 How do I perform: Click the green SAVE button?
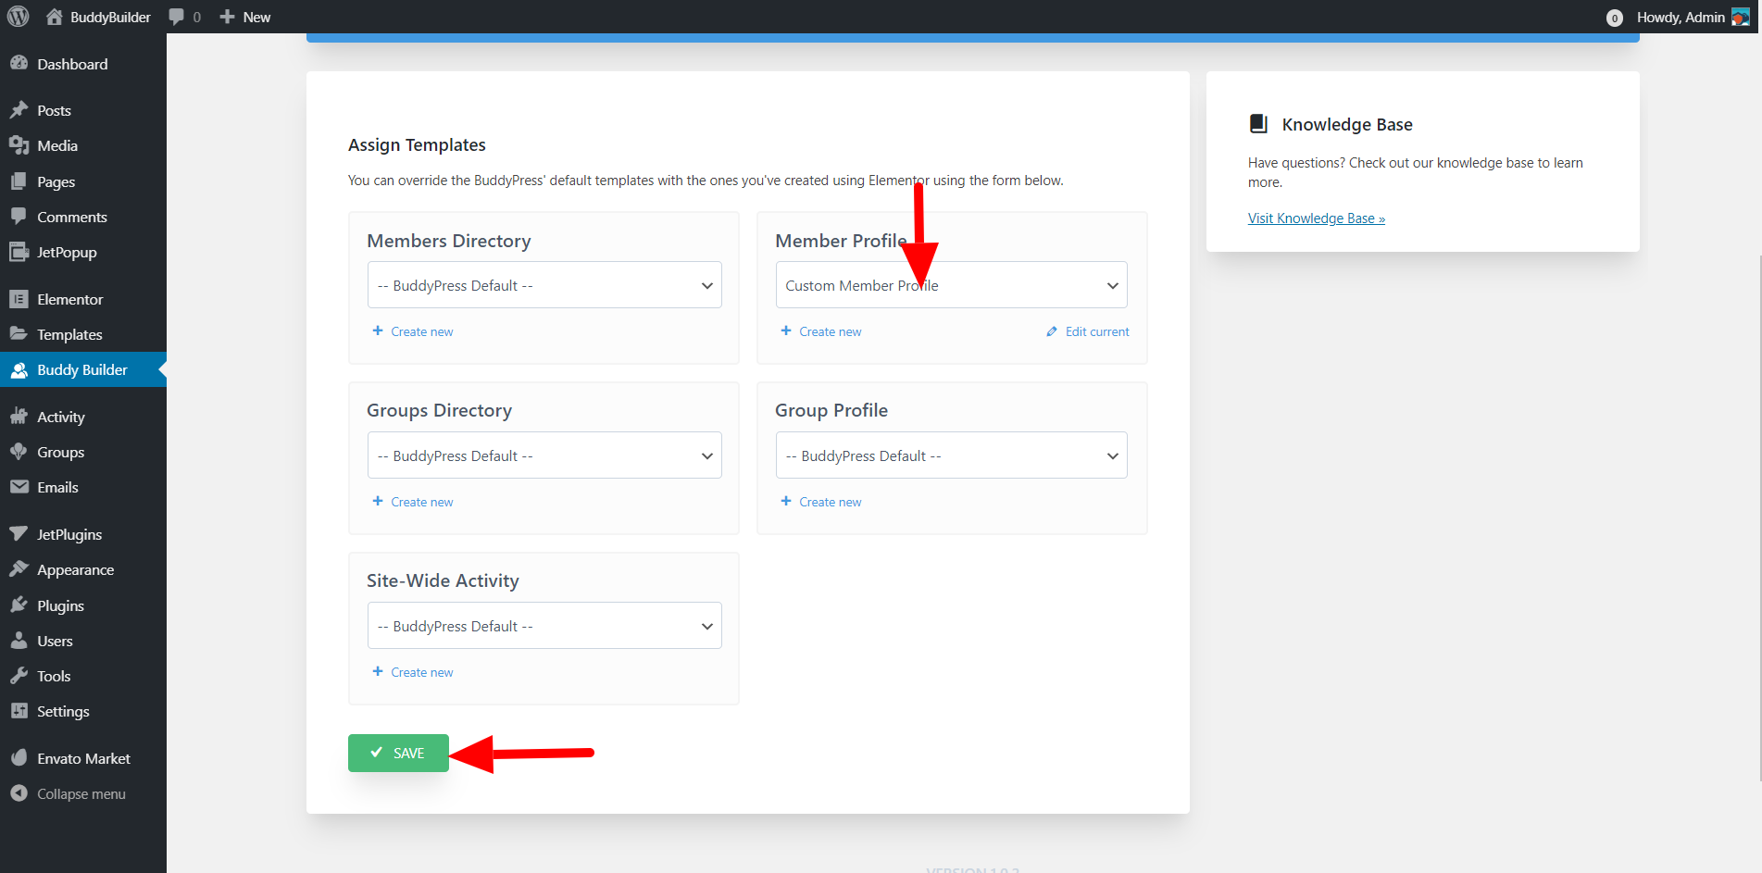click(x=398, y=753)
